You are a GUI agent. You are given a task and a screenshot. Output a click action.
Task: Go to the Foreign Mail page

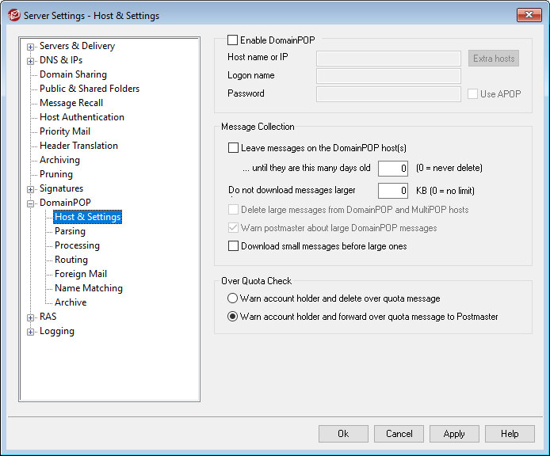click(x=80, y=274)
